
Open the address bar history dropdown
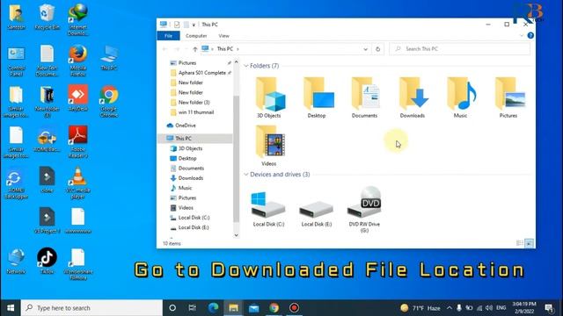pyautogui.click(x=366, y=49)
